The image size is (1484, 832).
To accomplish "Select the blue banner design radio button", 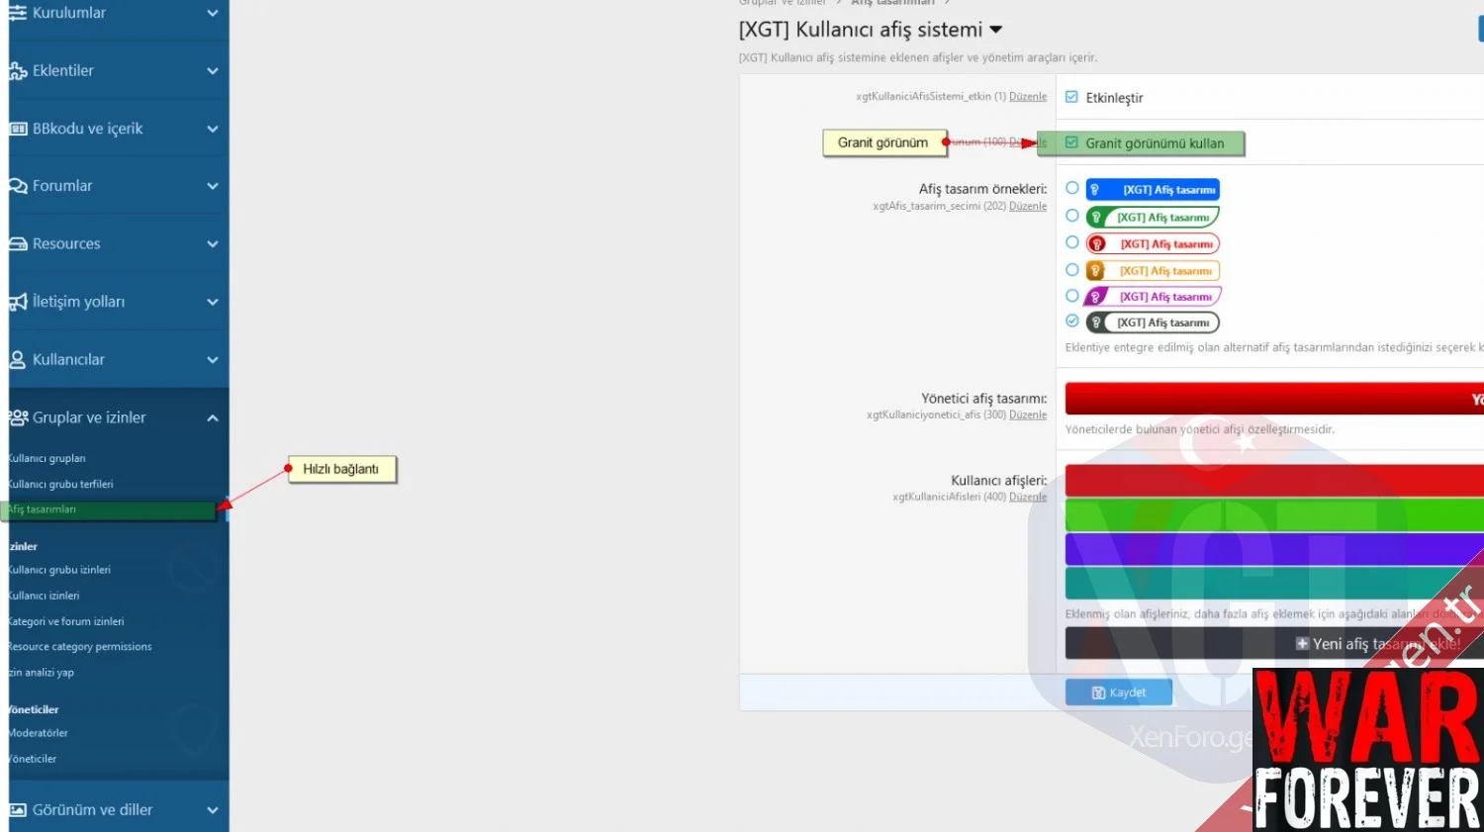I will (1072, 188).
